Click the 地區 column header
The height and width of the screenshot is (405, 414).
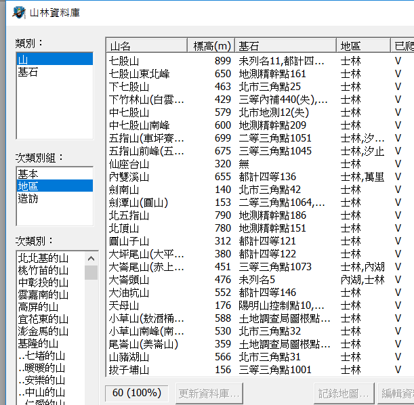point(363,45)
